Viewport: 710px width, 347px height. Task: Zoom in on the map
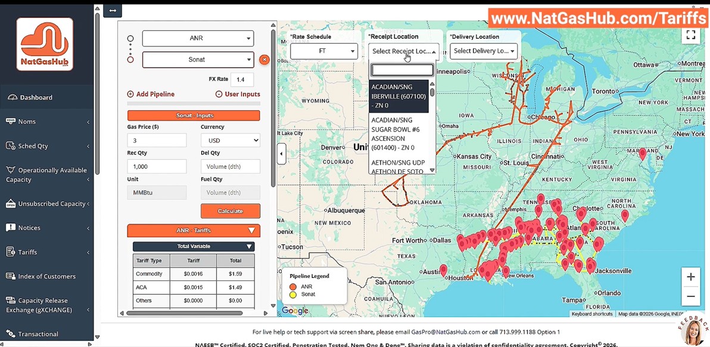point(690,277)
